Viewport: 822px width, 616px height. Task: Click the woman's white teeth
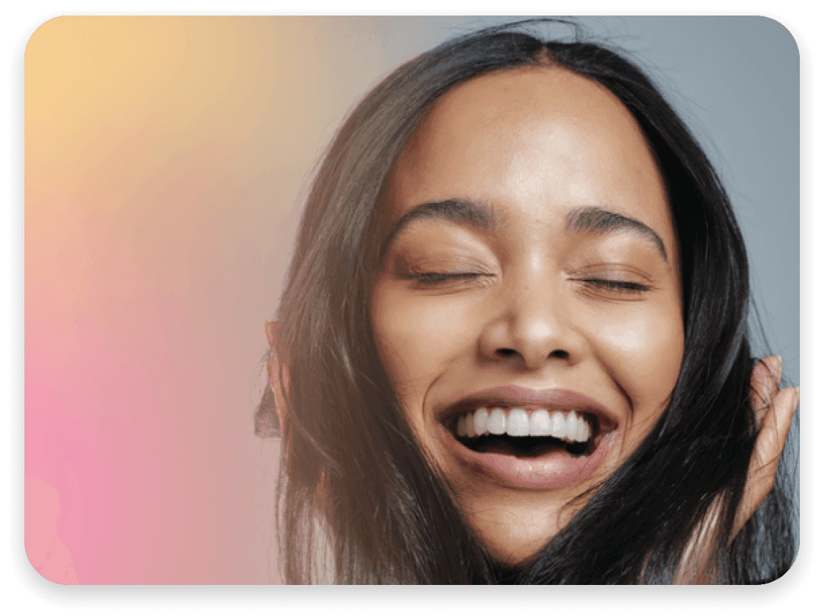521,423
